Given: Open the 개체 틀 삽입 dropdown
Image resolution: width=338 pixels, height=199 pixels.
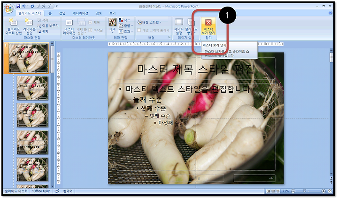Looking at the screenshot, I should pos(82,26).
